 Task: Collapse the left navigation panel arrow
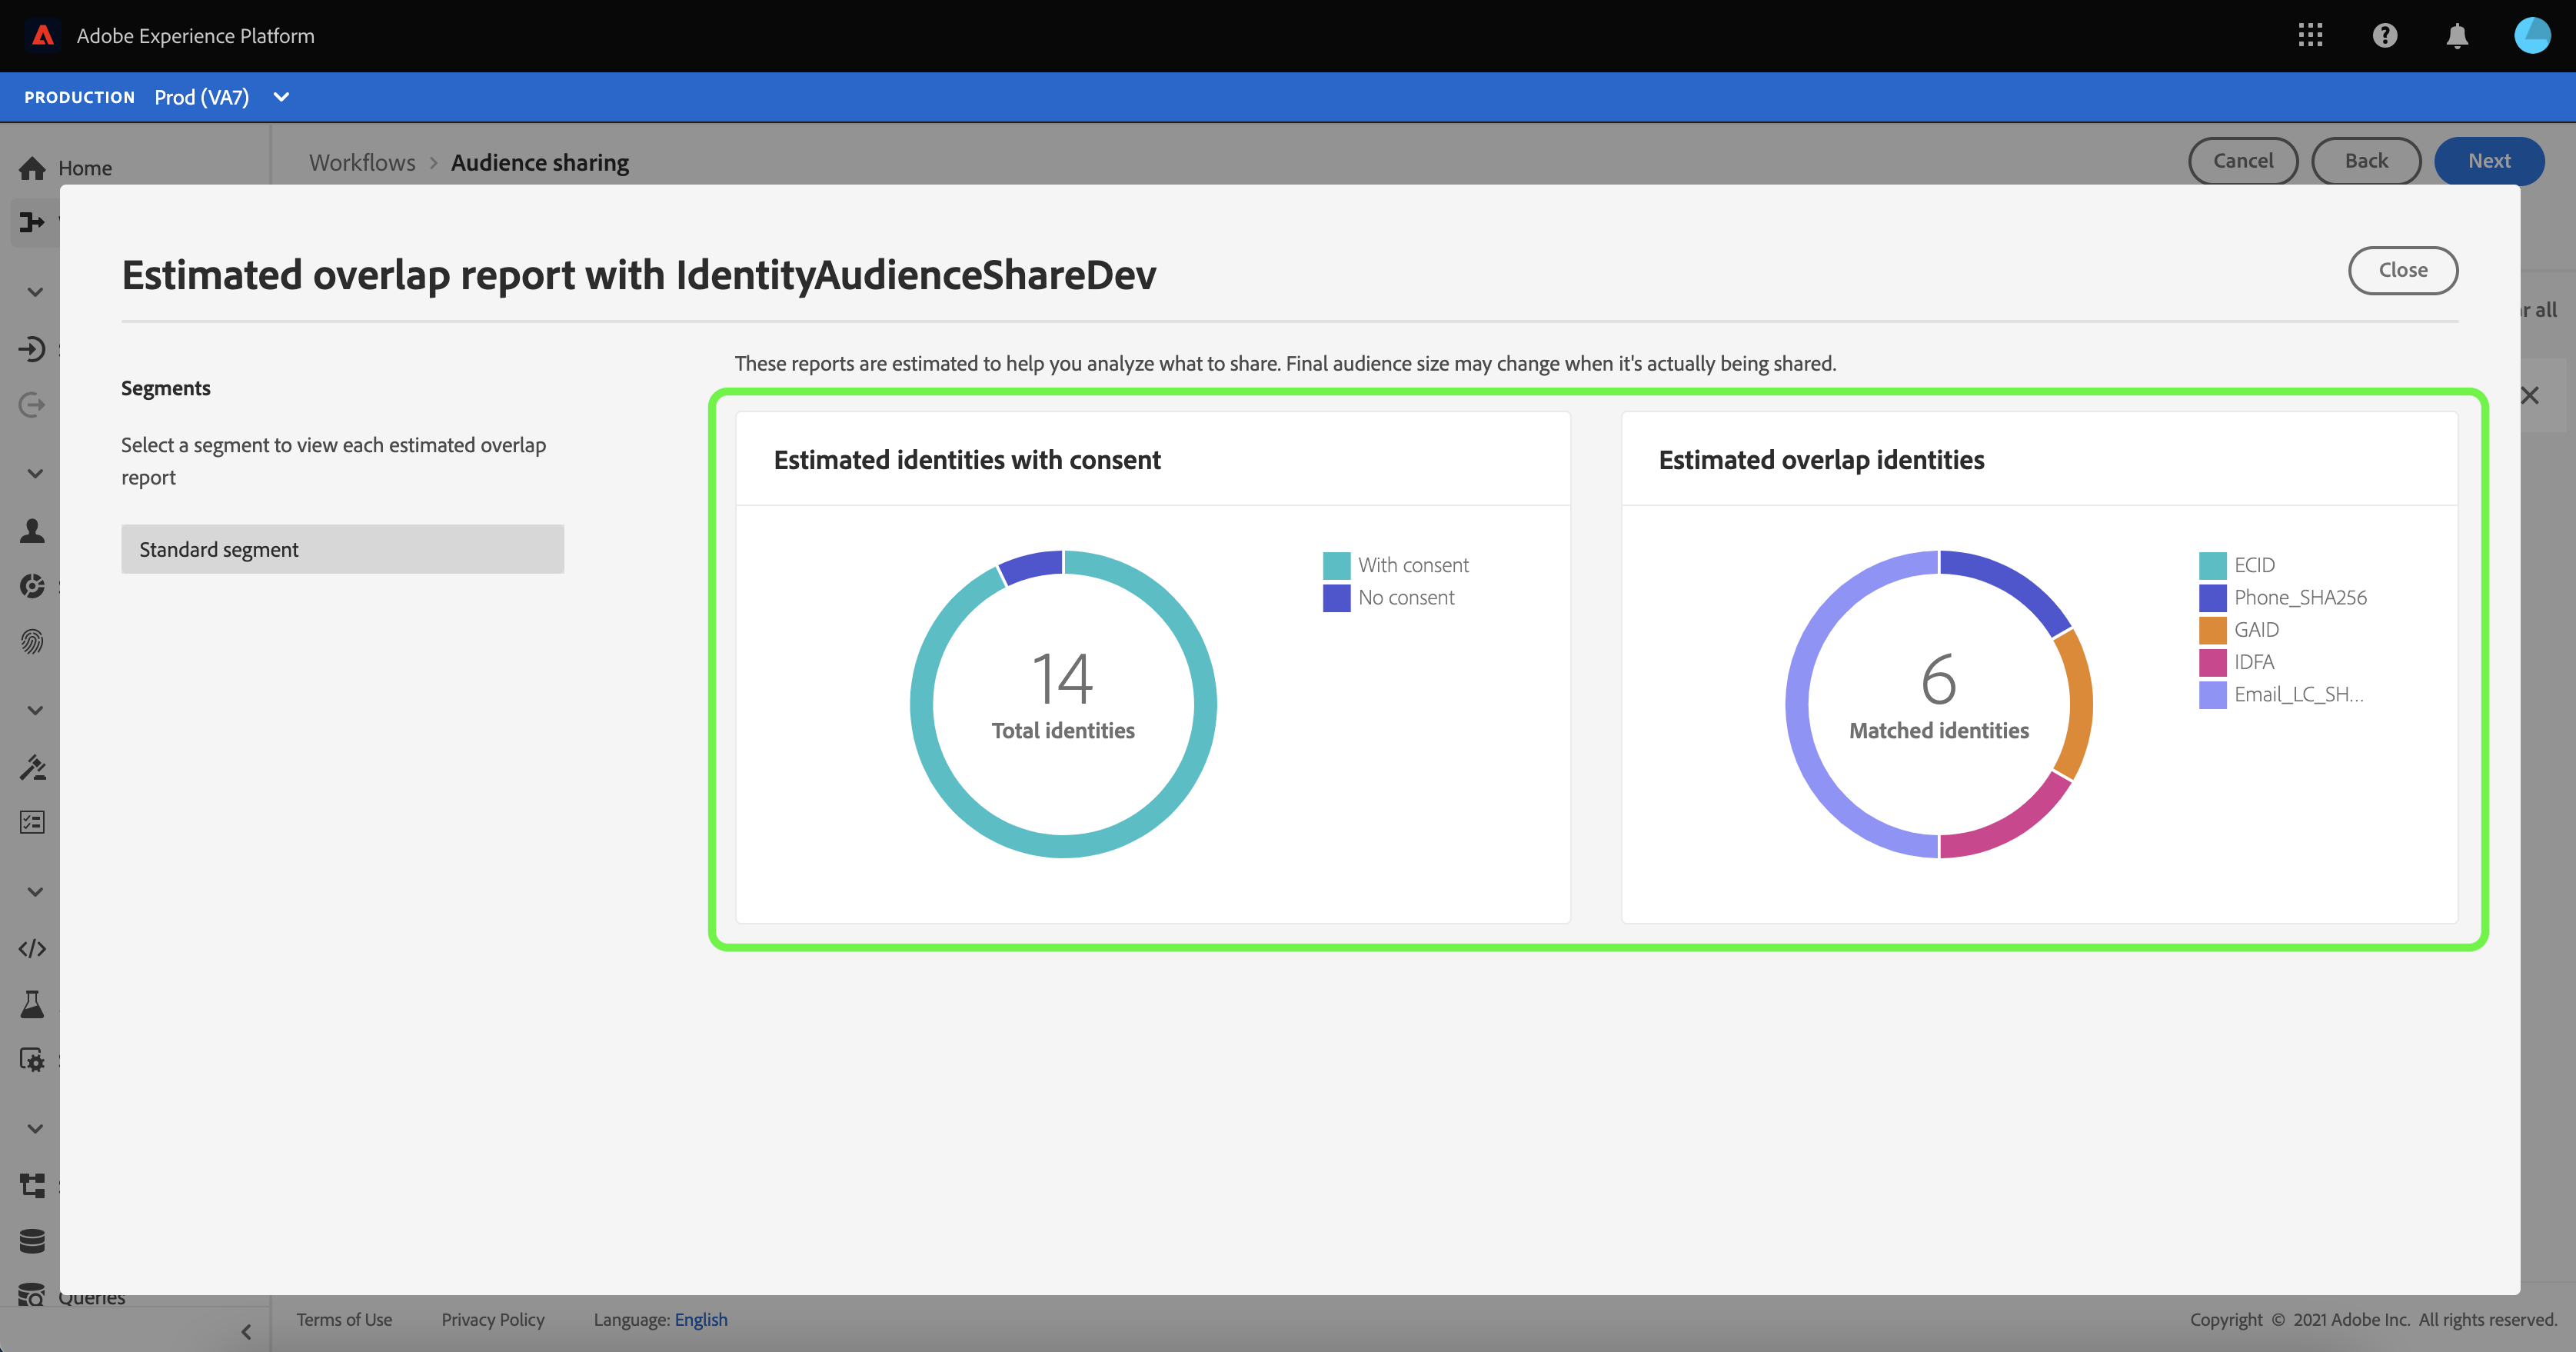pyautogui.click(x=246, y=1331)
